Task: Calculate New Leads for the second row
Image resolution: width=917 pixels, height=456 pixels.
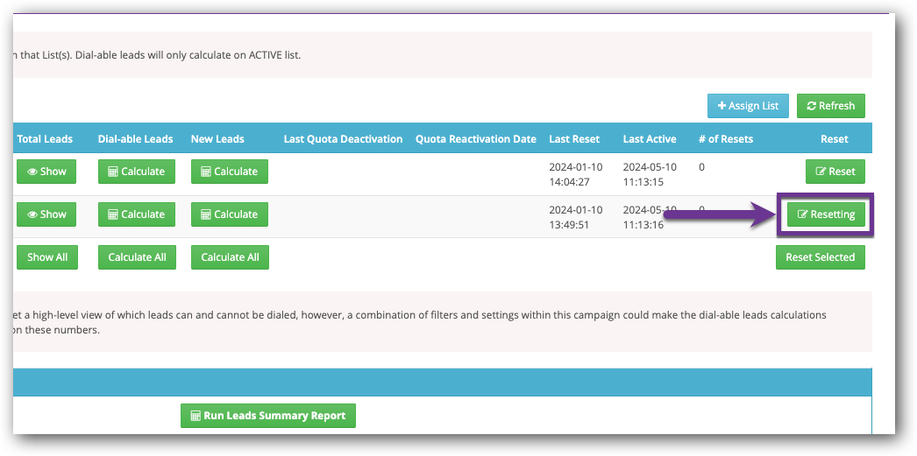Action: (229, 214)
